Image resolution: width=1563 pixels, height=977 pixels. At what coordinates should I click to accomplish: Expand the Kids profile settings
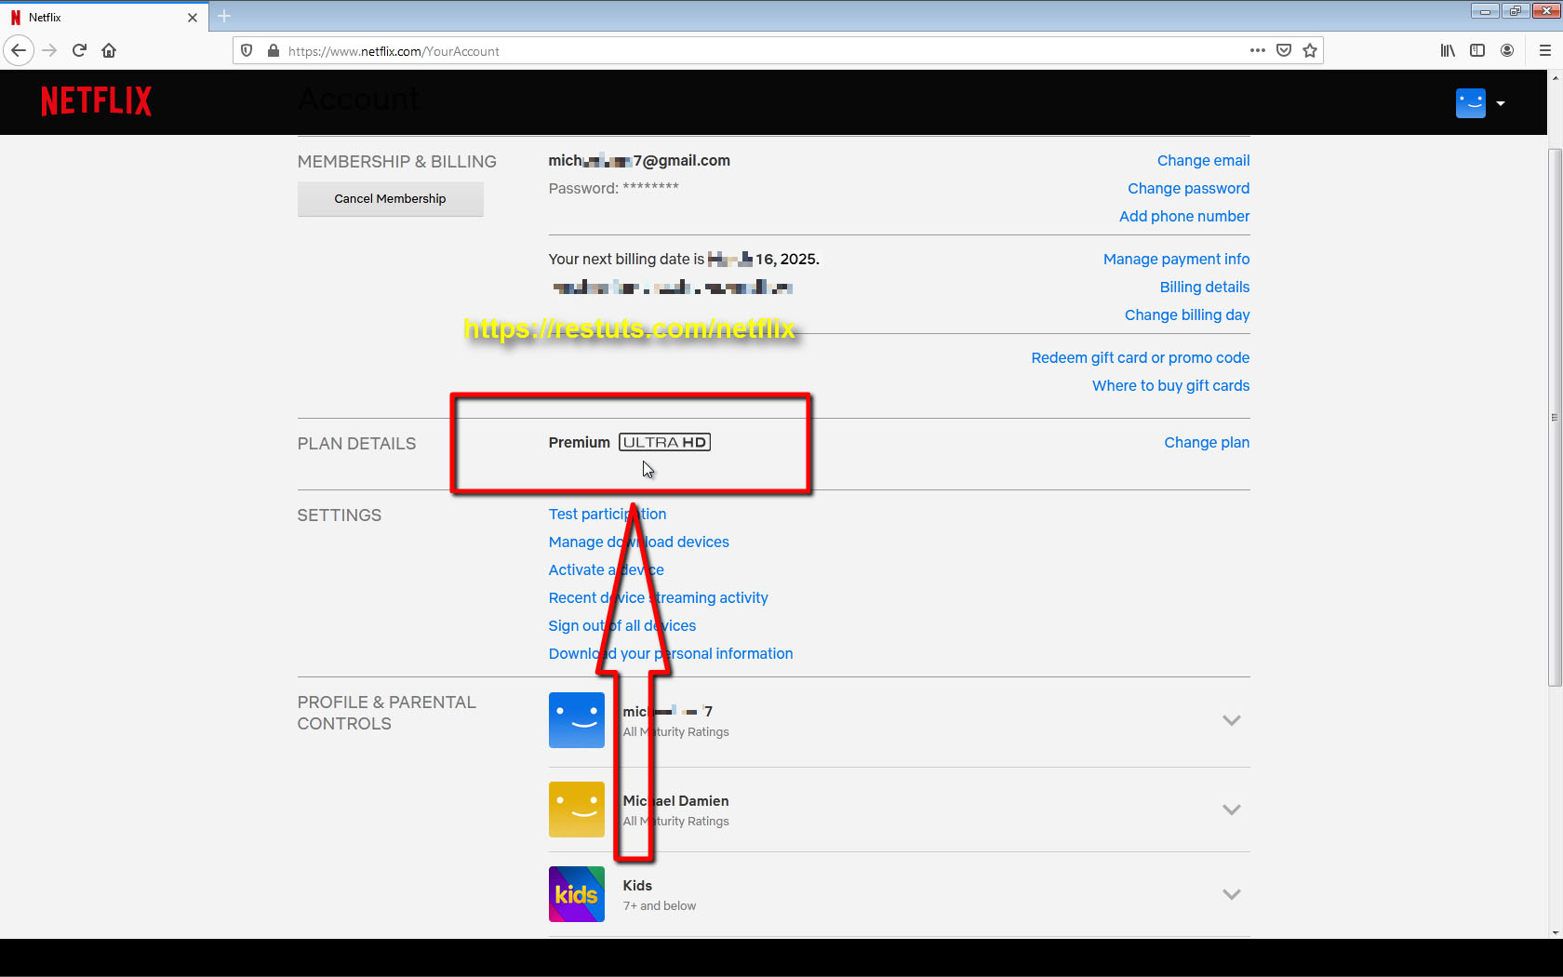click(x=1231, y=894)
